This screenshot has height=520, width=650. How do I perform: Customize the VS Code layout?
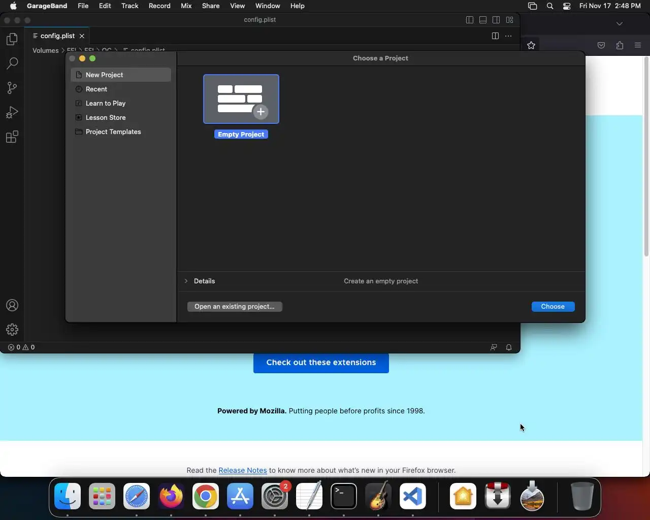[509, 20]
